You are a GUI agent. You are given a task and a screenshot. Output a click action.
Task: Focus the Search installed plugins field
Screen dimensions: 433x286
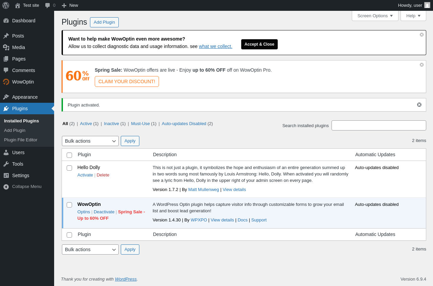click(379, 125)
